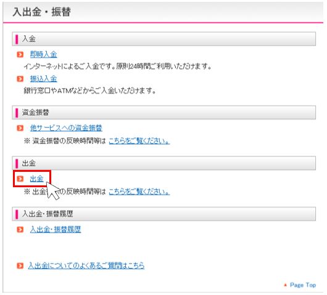
Task: Open the こちらをご覧ください link under 出金
Action: click(x=139, y=192)
